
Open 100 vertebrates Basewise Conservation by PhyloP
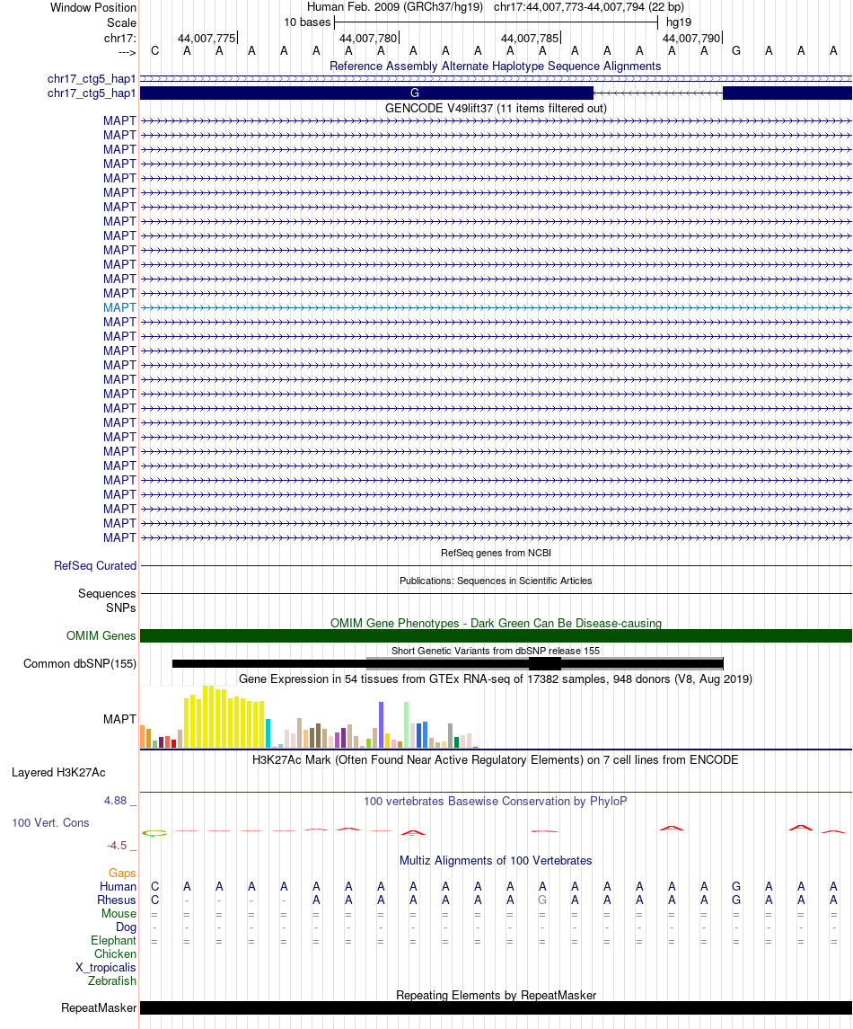point(495,802)
